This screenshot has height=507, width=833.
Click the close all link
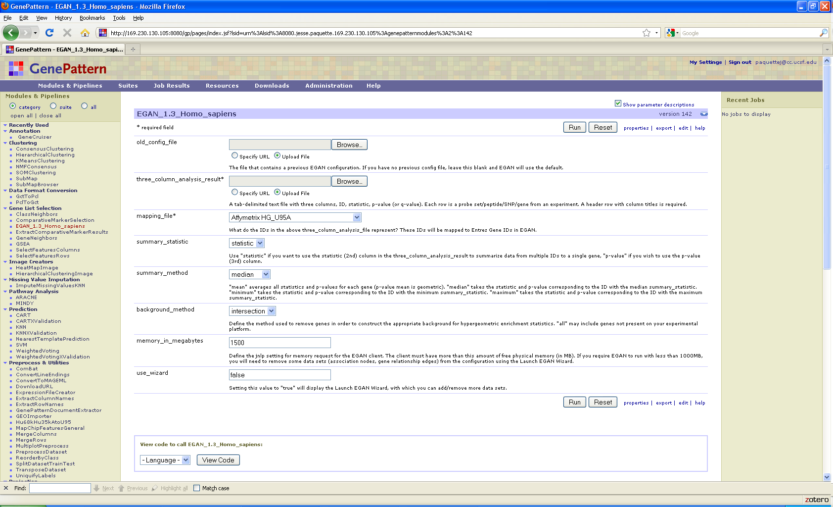point(50,115)
